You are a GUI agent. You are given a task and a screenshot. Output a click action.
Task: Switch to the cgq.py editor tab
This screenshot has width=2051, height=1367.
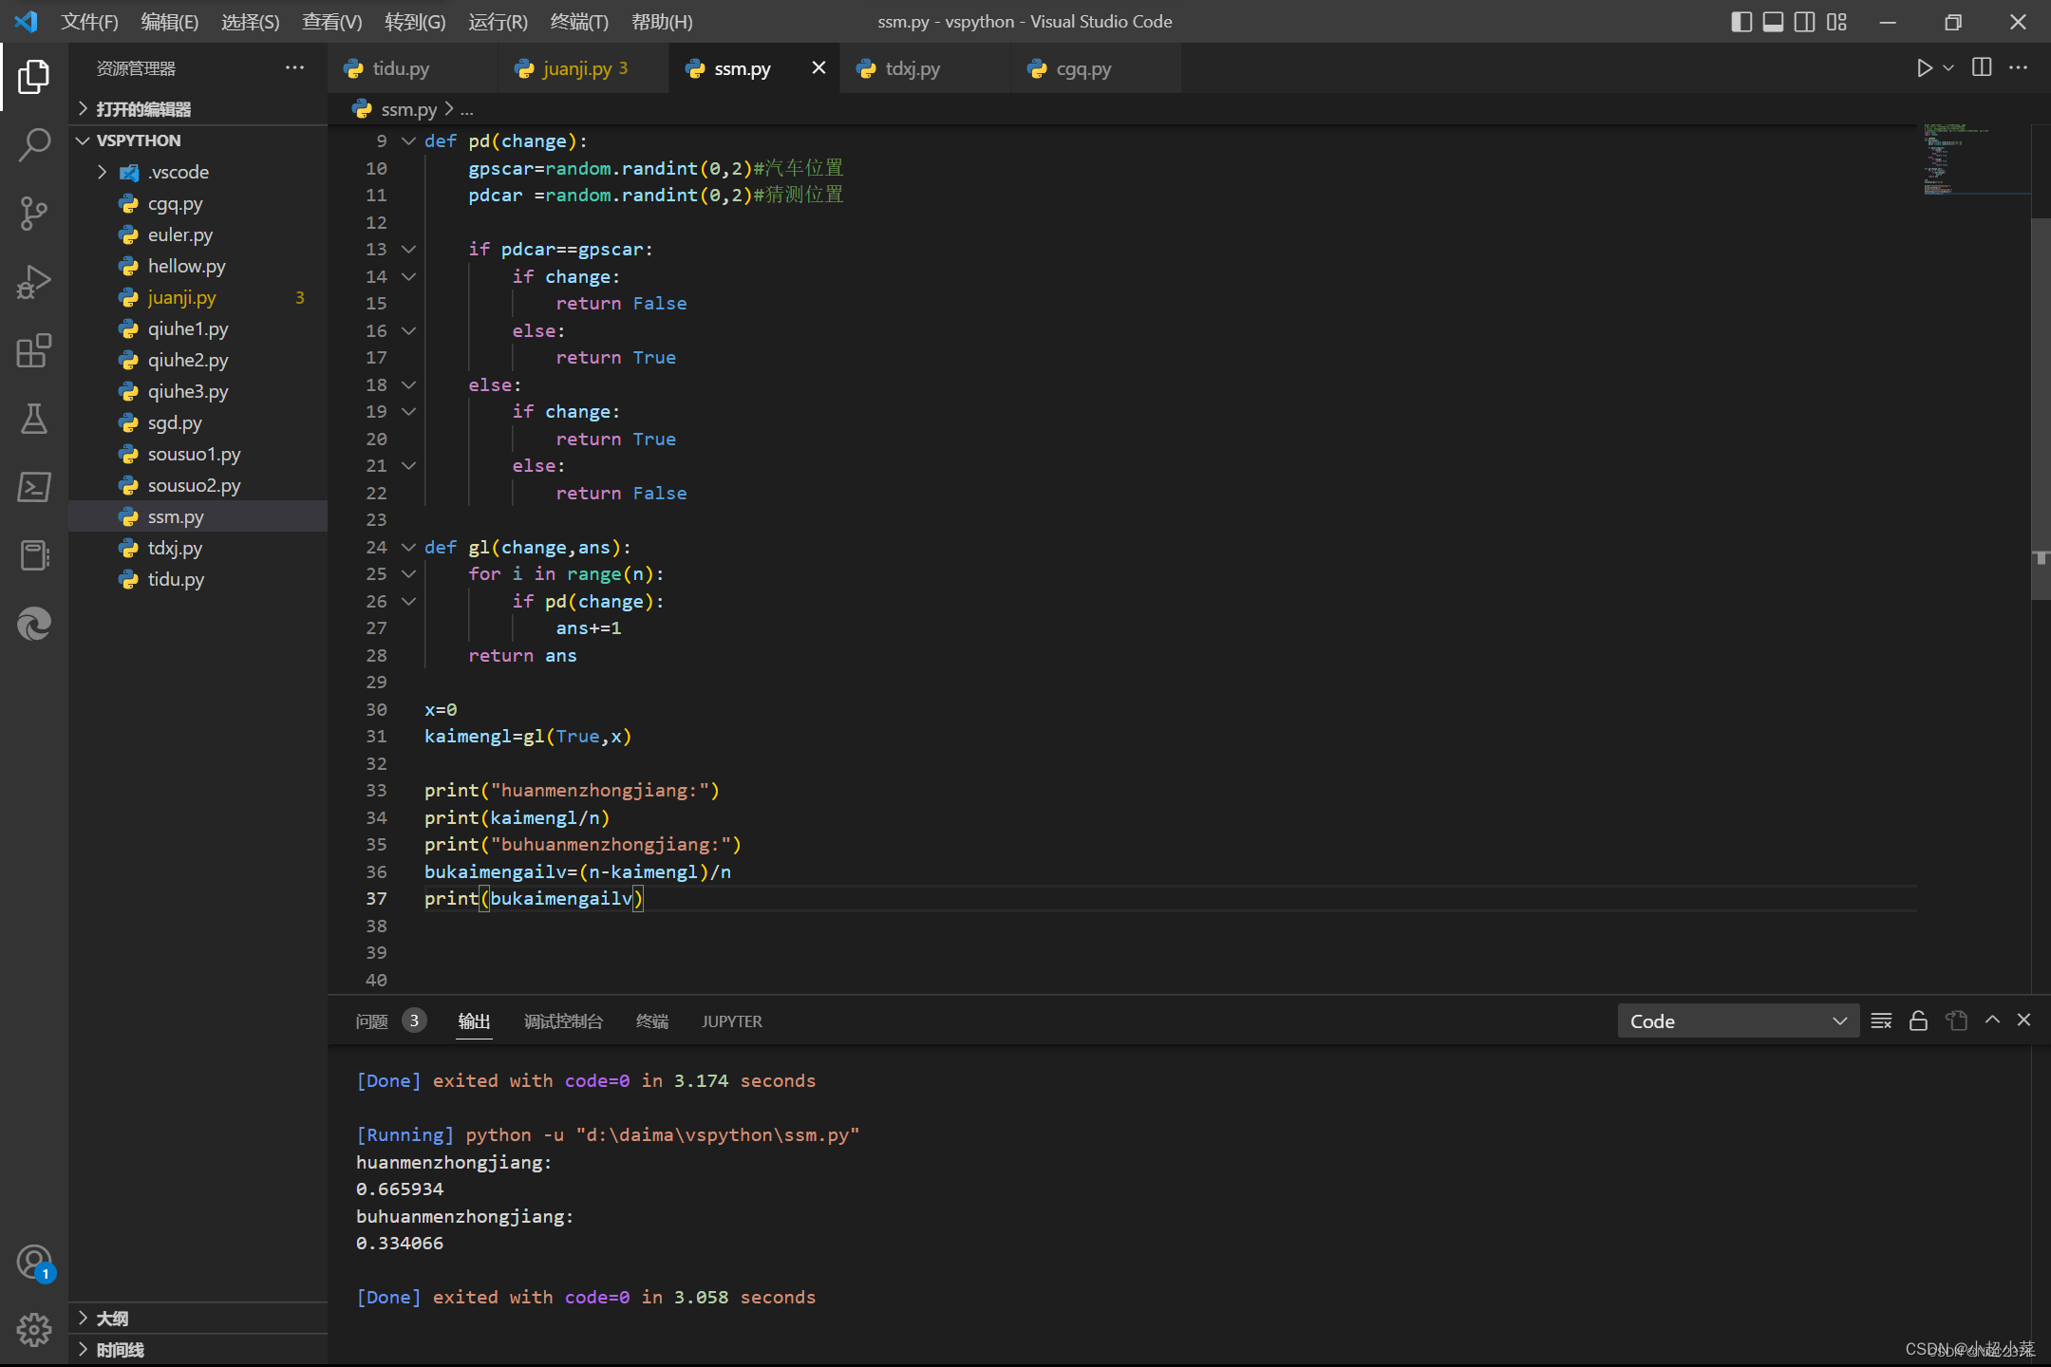tap(1096, 68)
